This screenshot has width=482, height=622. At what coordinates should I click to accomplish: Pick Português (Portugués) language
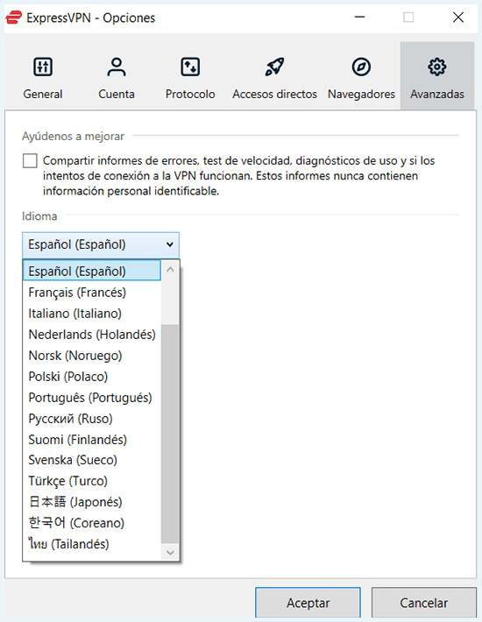point(92,398)
